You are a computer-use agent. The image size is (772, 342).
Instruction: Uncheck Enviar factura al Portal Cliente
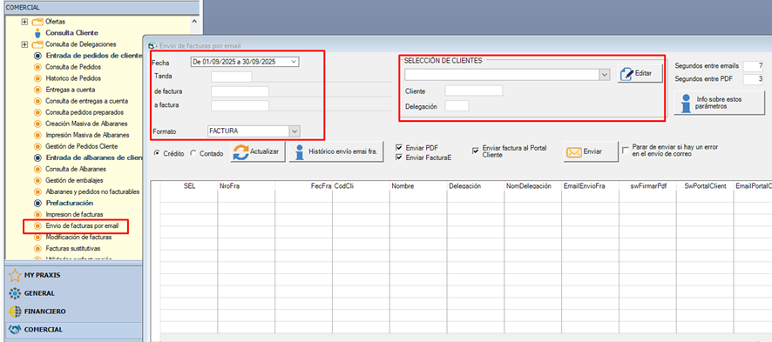coord(475,151)
